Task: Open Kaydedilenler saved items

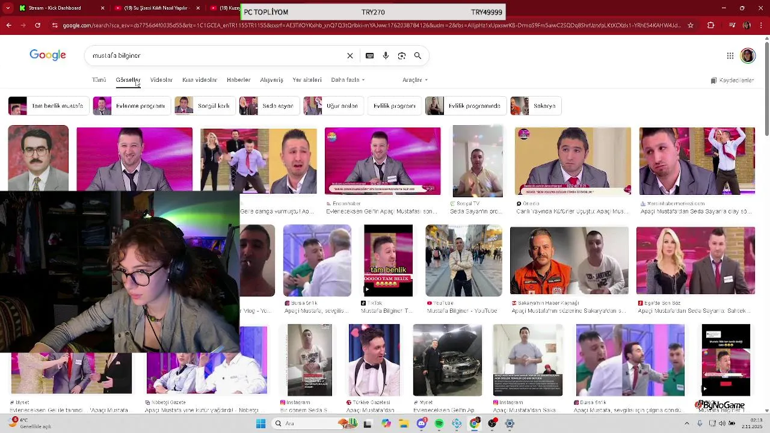Action: pyautogui.click(x=732, y=80)
